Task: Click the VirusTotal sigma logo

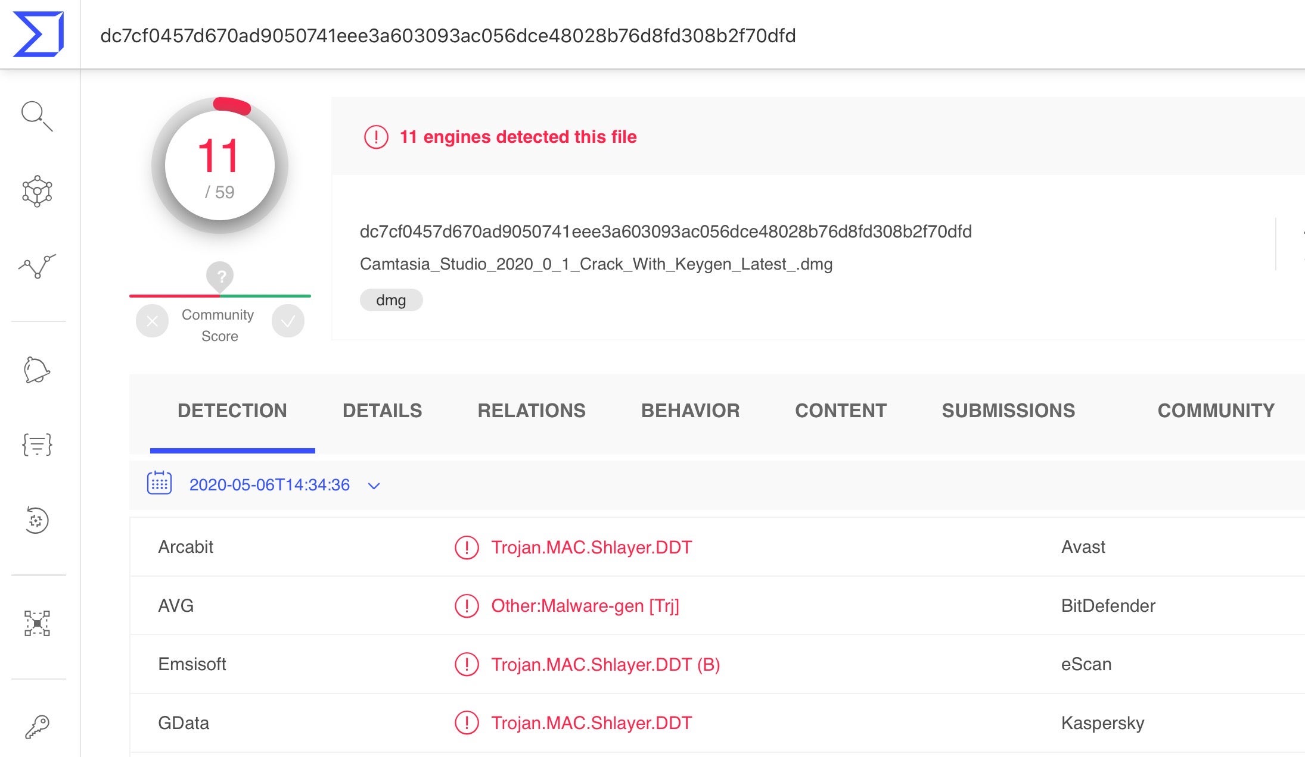Action: [39, 35]
